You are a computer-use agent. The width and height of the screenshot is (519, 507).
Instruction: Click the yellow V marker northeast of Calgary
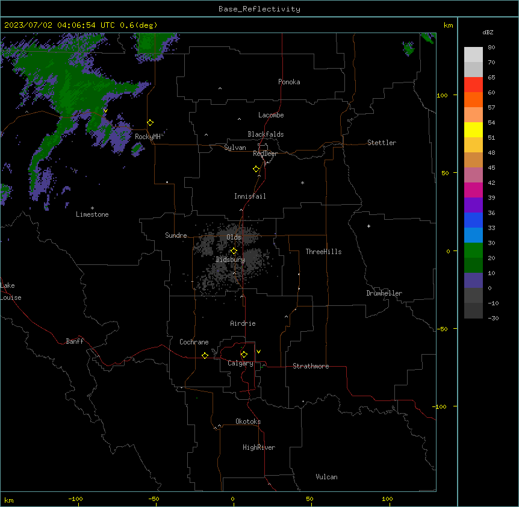point(258,352)
